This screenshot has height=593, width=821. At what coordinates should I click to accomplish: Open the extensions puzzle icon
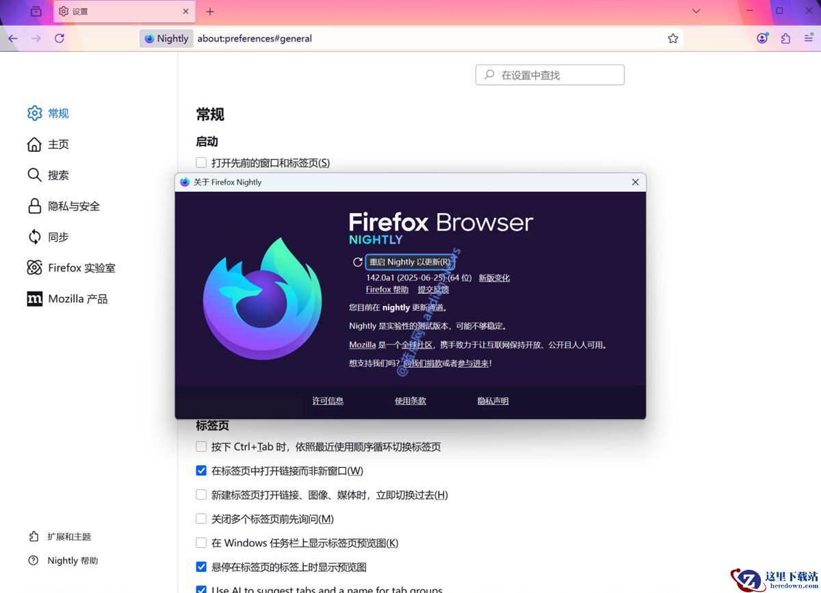click(x=785, y=38)
